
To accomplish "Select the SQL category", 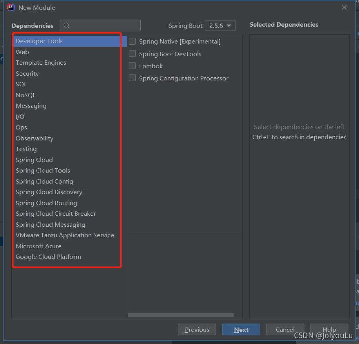I will (69, 84).
